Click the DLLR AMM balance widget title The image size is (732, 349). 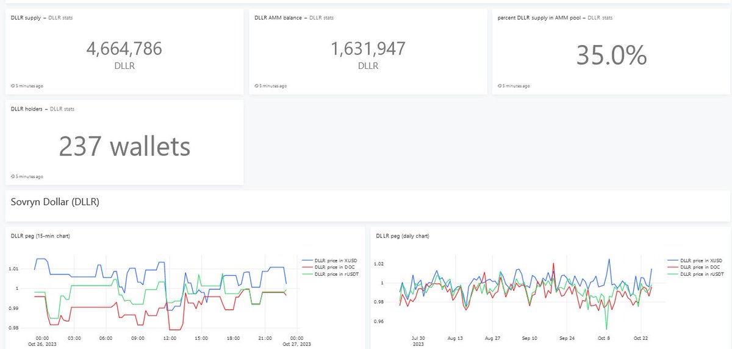tap(278, 18)
